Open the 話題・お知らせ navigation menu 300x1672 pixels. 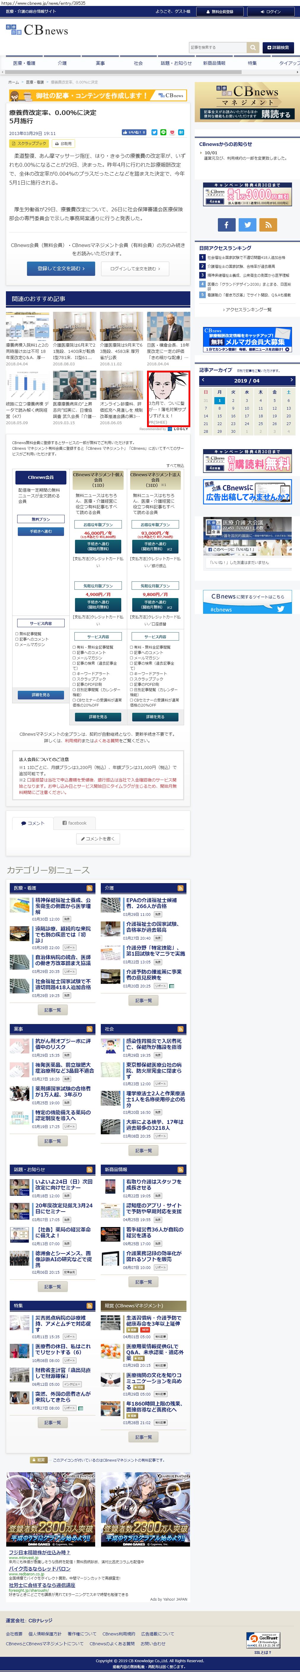[176, 63]
